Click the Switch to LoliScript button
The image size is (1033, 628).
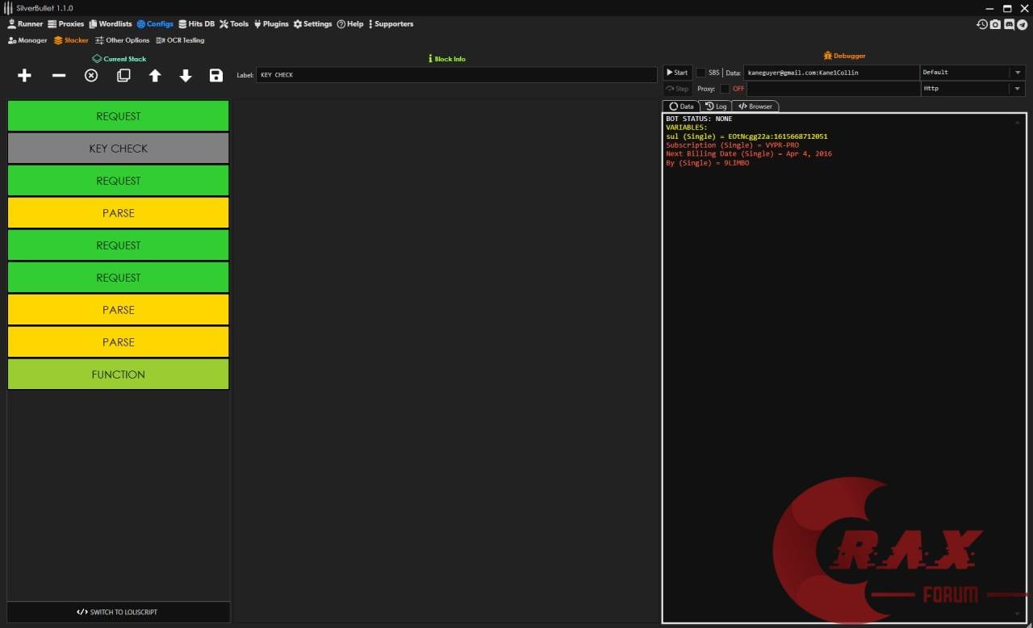[118, 612]
